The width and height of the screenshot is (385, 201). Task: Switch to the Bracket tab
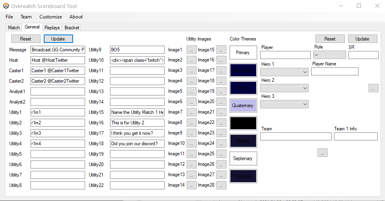72,28
